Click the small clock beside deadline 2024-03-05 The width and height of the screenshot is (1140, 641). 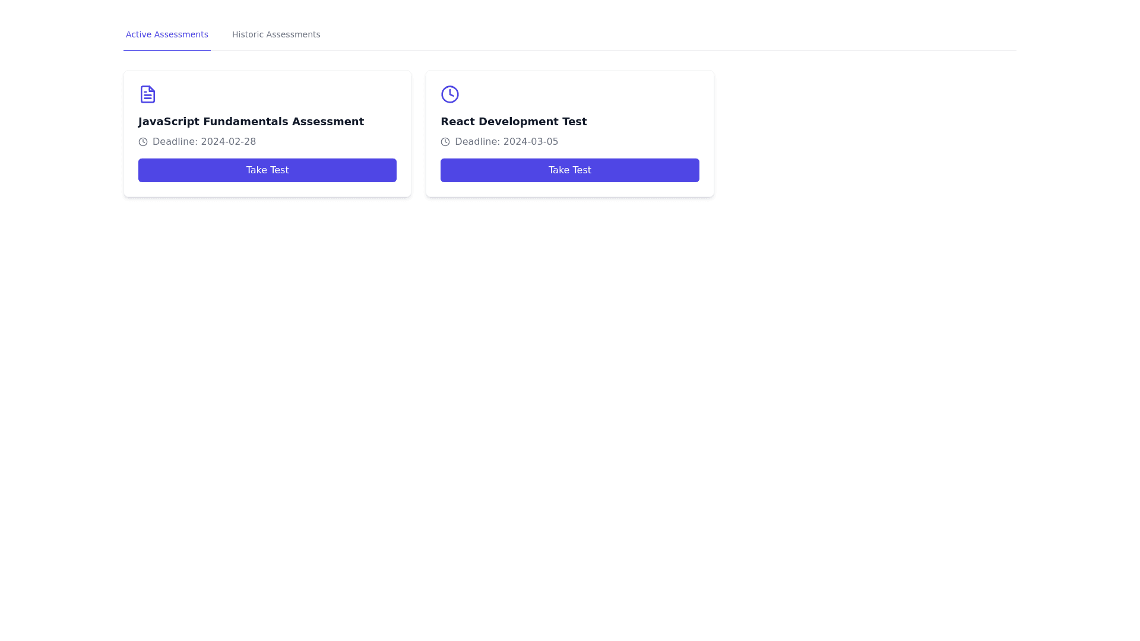tap(445, 142)
